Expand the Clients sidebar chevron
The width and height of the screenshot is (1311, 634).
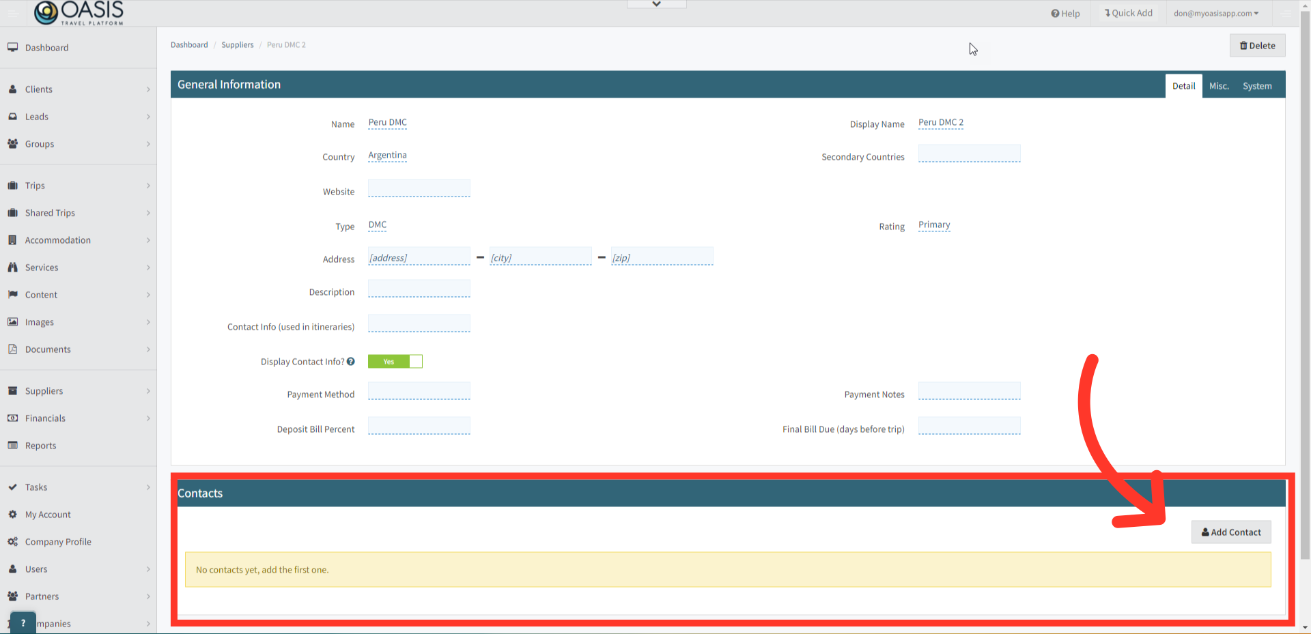point(148,89)
